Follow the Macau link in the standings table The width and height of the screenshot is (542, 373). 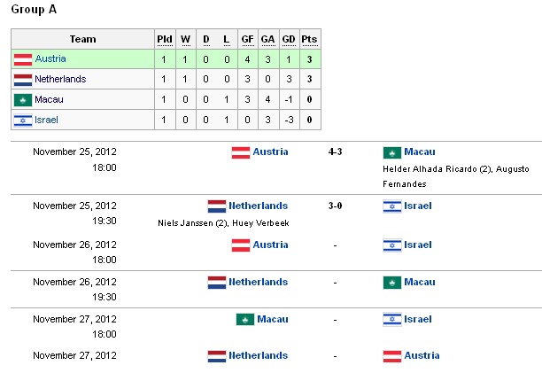click(x=49, y=99)
